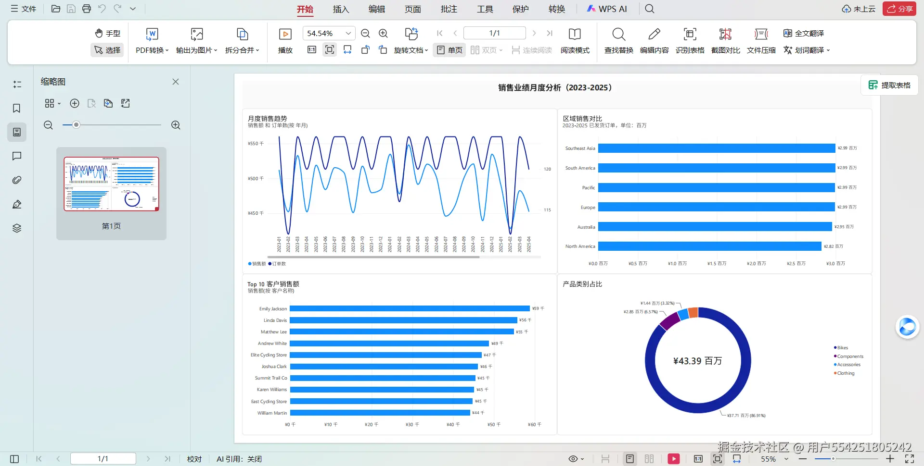Click the 旋转文档 icon
The width and height of the screenshot is (924, 466).
411,34
